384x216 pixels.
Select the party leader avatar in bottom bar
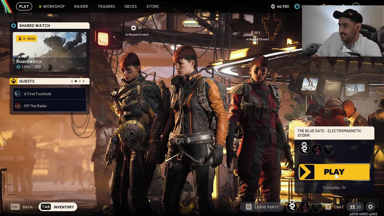(x=292, y=206)
